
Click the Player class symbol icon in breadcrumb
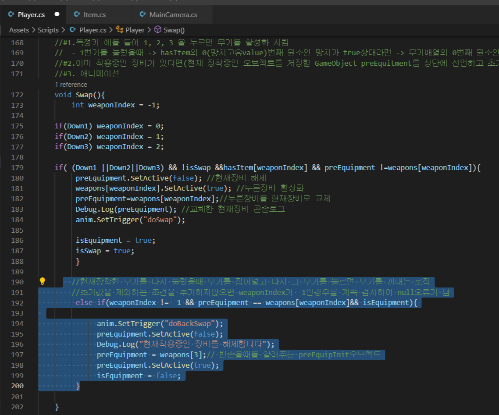[x=120, y=29]
